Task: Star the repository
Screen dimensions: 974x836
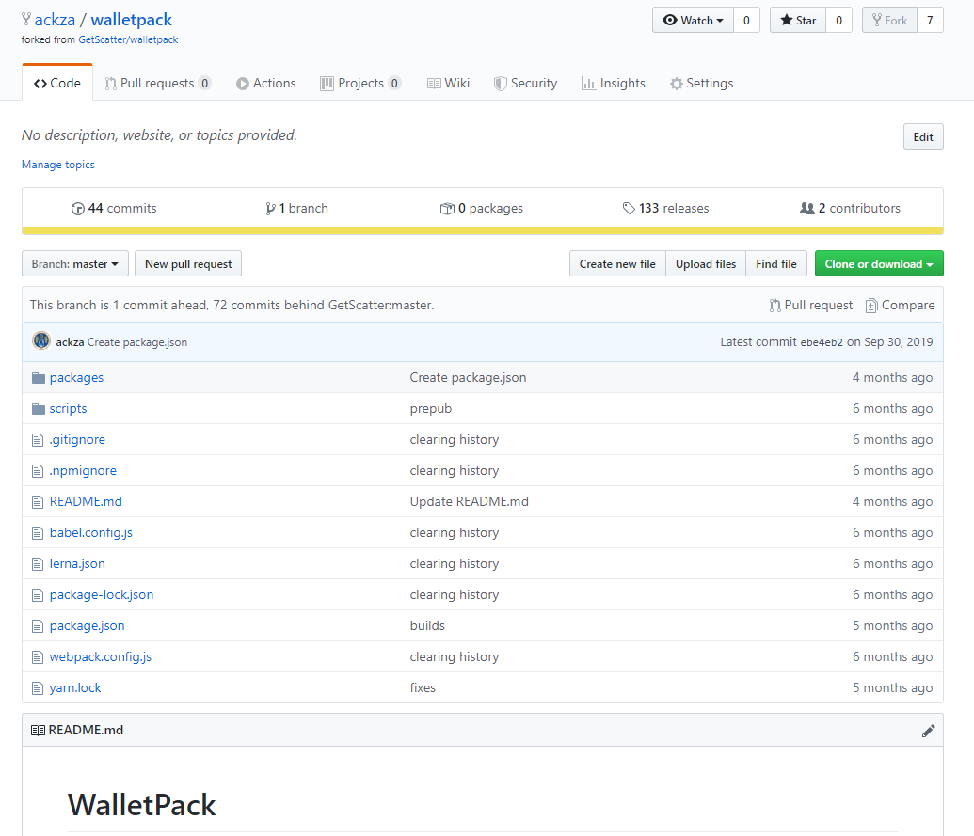Action: (x=798, y=20)
